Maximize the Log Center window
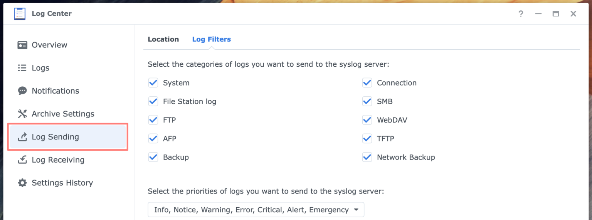This screenshot has width=592, height=220. click(556, 14)
